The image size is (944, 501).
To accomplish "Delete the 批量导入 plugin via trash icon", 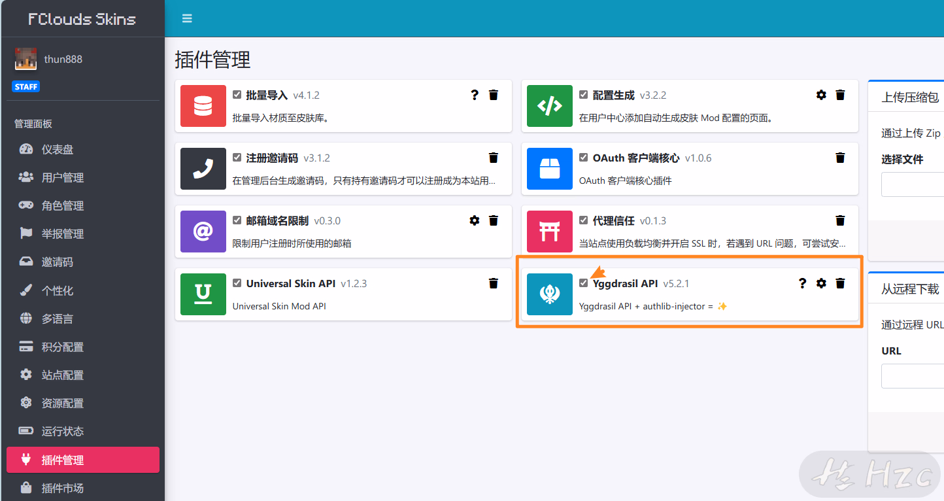I will pos(494,95).
